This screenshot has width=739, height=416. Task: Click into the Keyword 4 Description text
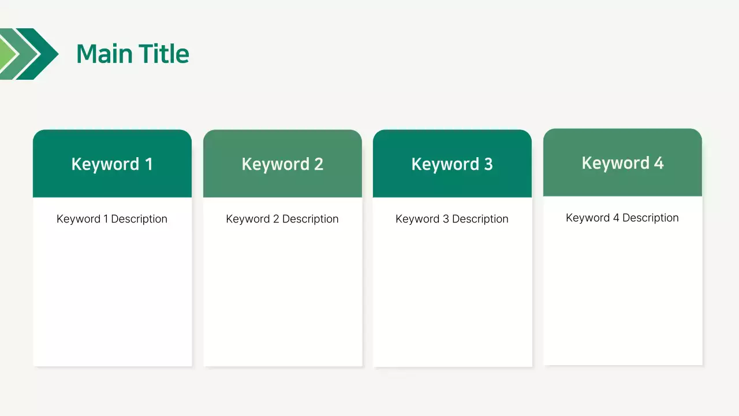point(622,218)
